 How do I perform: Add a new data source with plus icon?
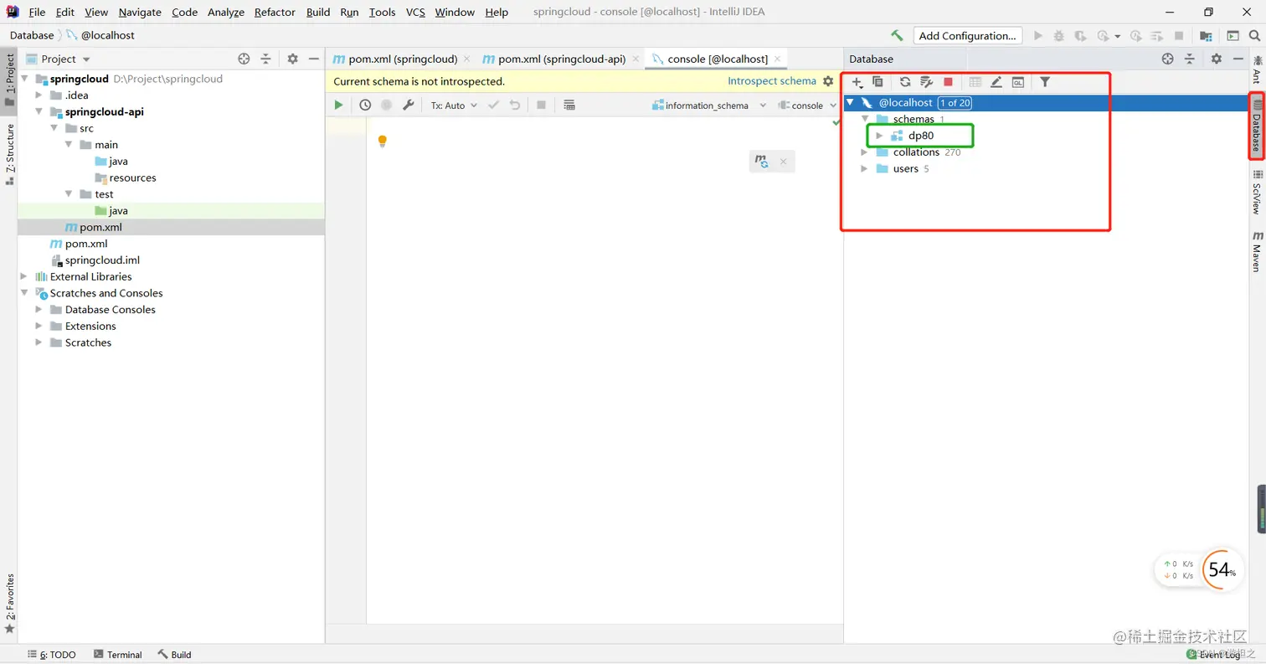pyautogui.click(x=857, y=82)
